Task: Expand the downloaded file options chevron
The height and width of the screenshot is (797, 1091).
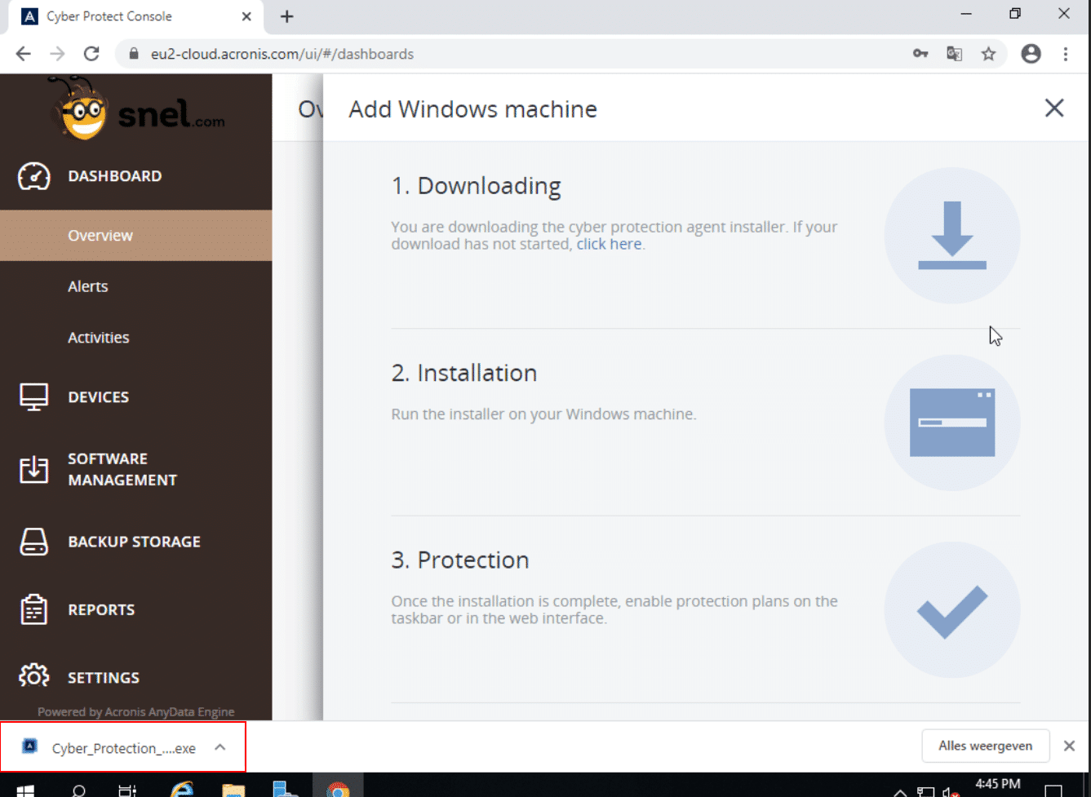Action: [x=220, y=747]
